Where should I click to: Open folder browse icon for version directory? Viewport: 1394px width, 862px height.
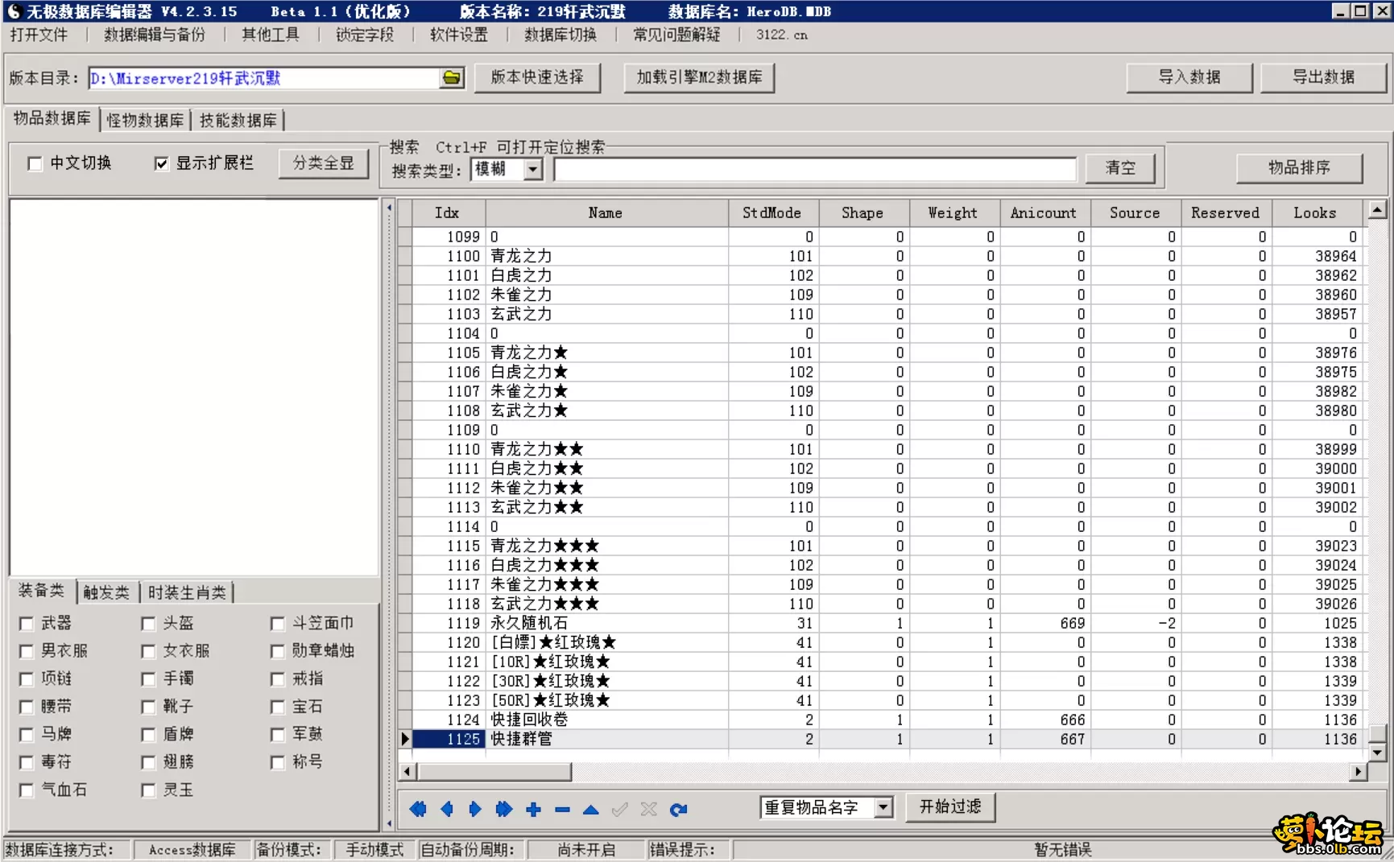(452, 78)
